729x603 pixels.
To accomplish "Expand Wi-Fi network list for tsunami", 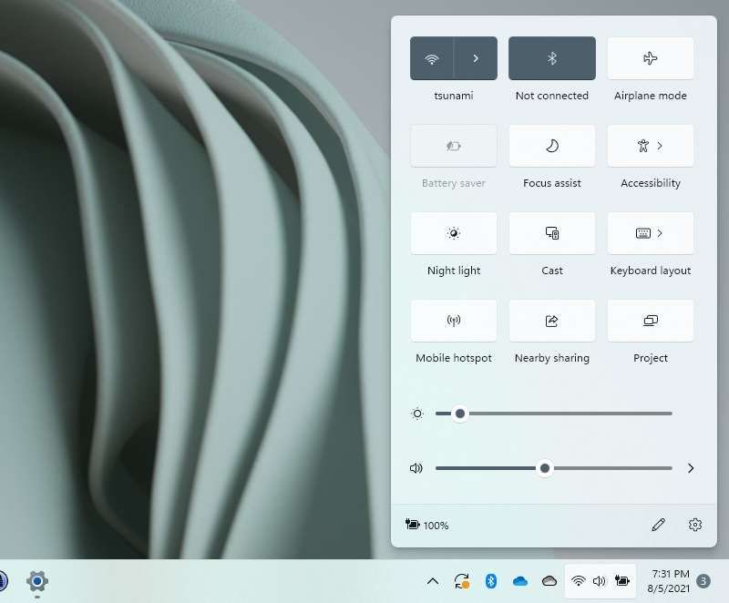I will click(477, 57).
